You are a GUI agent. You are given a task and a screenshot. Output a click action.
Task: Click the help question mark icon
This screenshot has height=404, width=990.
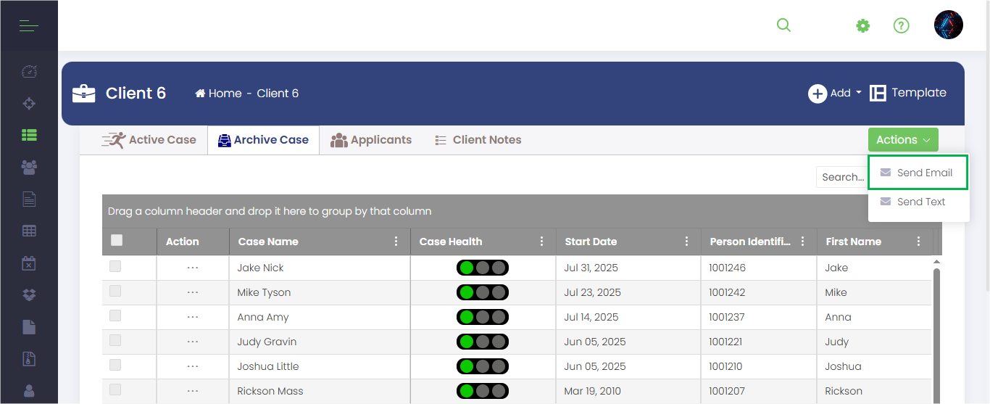point(901,26)
